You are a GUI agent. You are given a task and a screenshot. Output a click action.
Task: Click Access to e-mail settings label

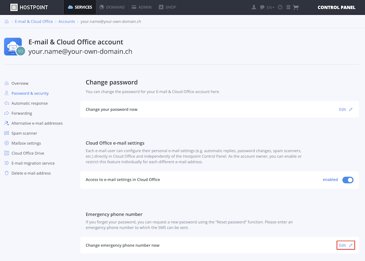pyautogui.click(x=123, y=179)
